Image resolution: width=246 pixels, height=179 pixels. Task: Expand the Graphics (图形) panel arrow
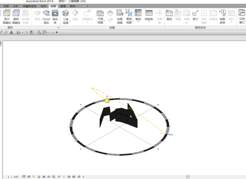(58, 28)
